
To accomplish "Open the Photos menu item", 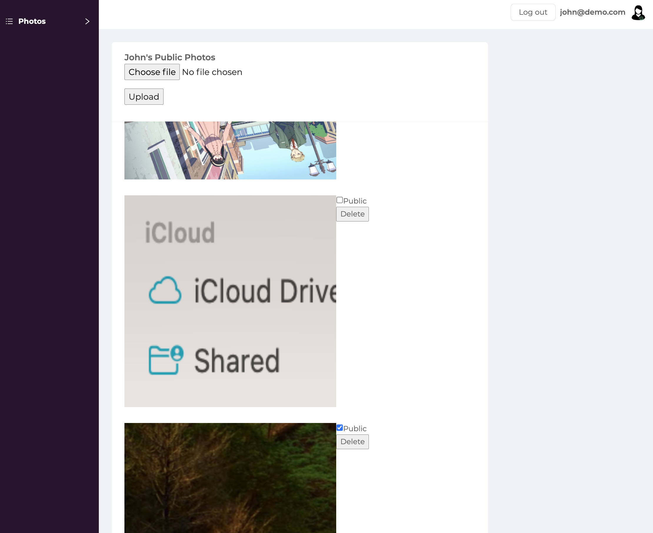I will pyautogui.click(x=32, y=21).
